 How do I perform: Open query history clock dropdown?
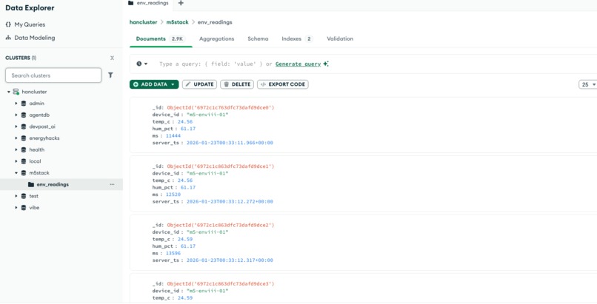142,64
